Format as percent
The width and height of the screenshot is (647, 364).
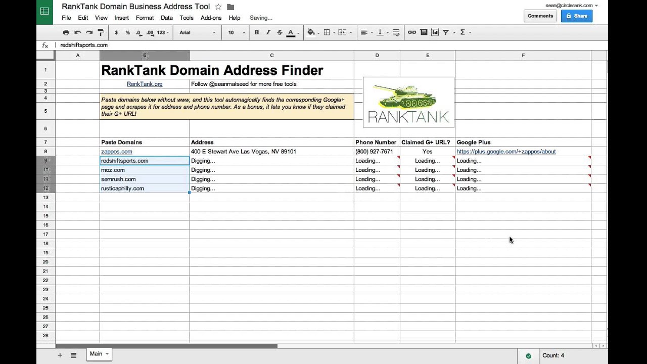pos(127,32)
